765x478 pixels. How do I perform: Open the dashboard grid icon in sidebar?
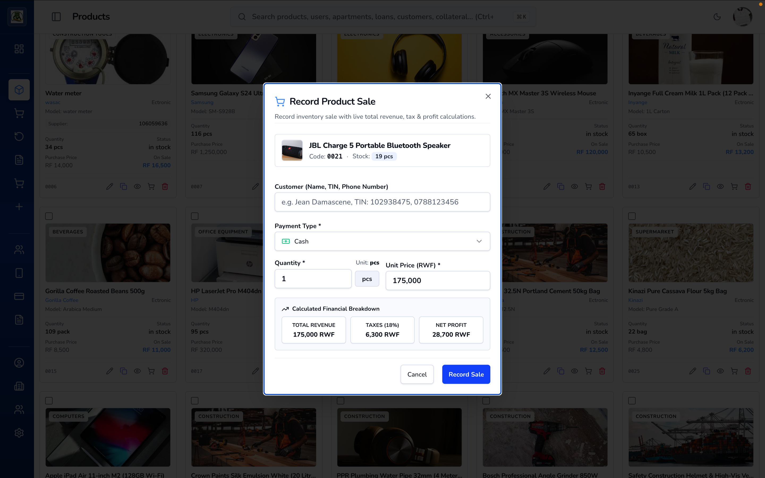(19, 49)
